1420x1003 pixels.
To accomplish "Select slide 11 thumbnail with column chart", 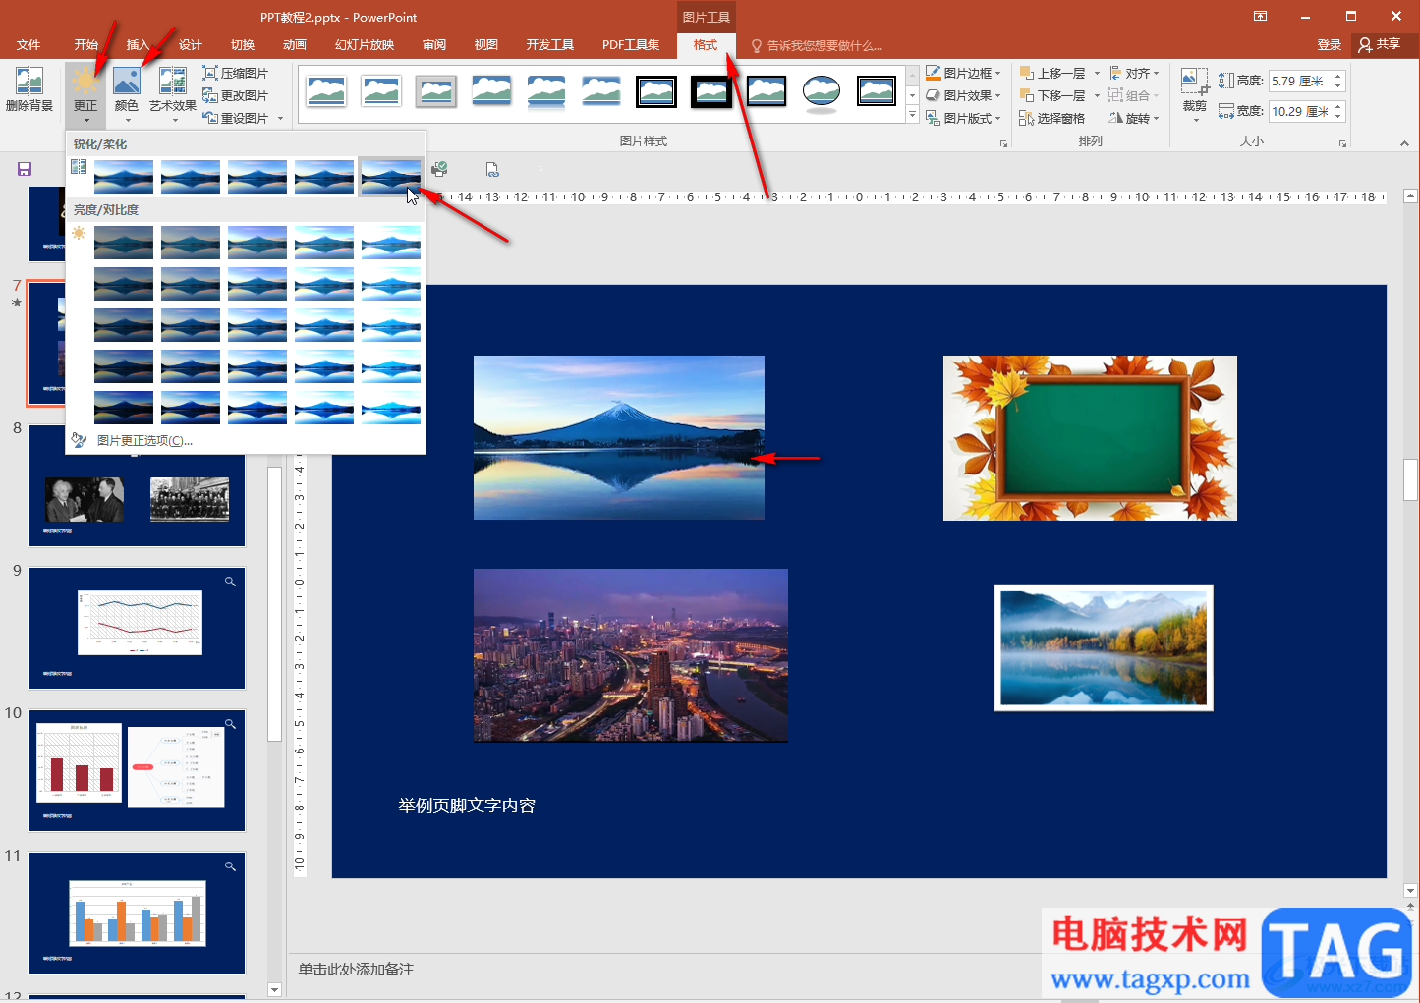I will tap(137, 913).
